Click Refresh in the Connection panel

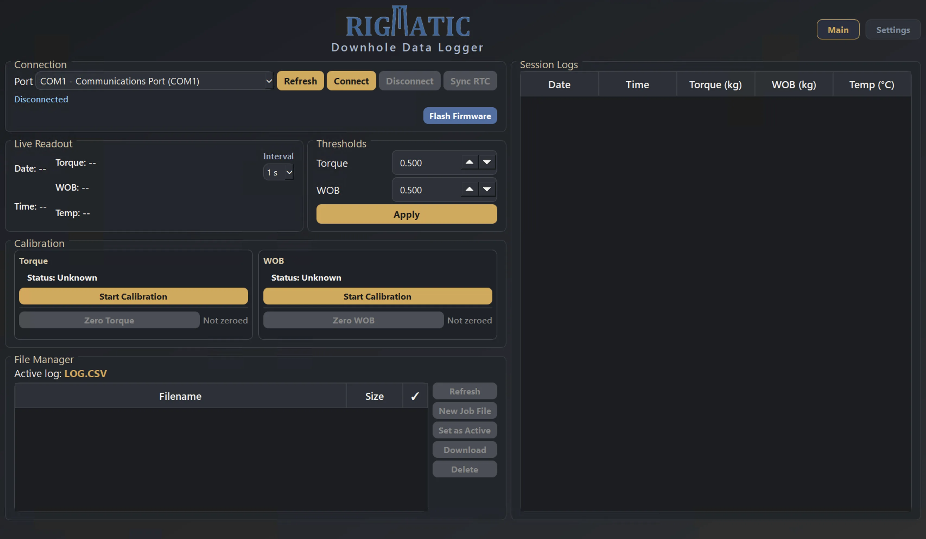pos(300,81)
